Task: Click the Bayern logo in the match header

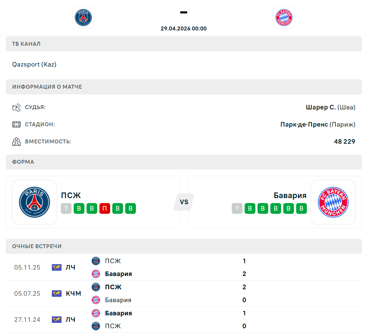Action: click(284, 17)
